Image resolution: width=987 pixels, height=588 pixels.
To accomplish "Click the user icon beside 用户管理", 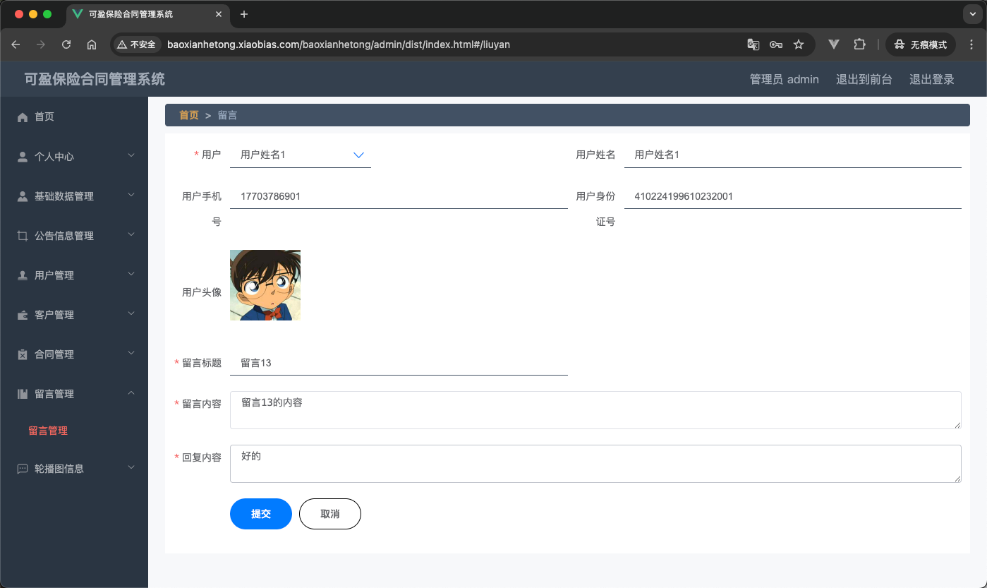I will [23, 275].
